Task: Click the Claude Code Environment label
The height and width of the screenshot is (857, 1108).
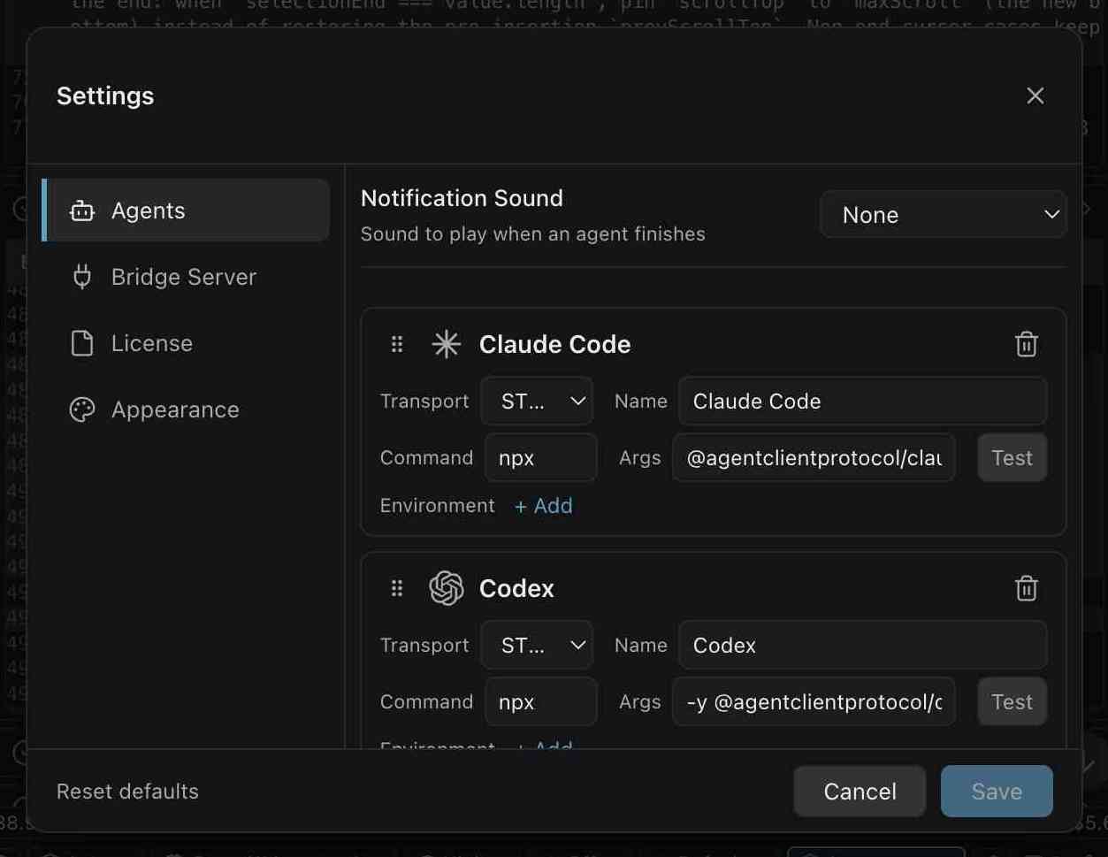Action: click(438, 506)
